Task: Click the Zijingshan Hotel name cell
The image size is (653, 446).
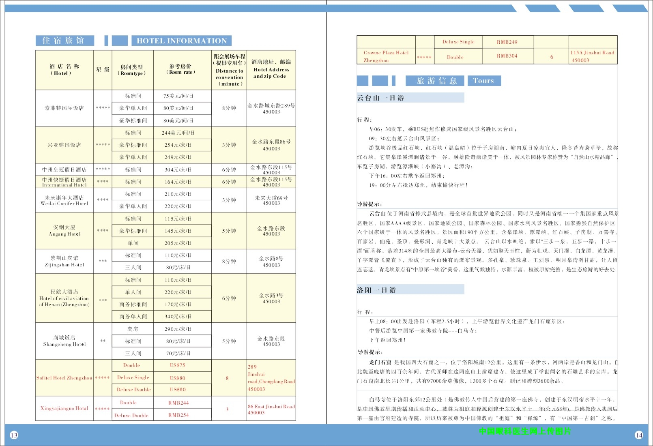Action: pos(64,262)
